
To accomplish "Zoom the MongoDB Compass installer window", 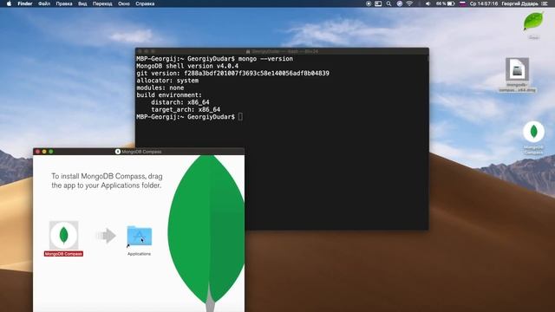I will pyautogui.click(x=51, y=152).
